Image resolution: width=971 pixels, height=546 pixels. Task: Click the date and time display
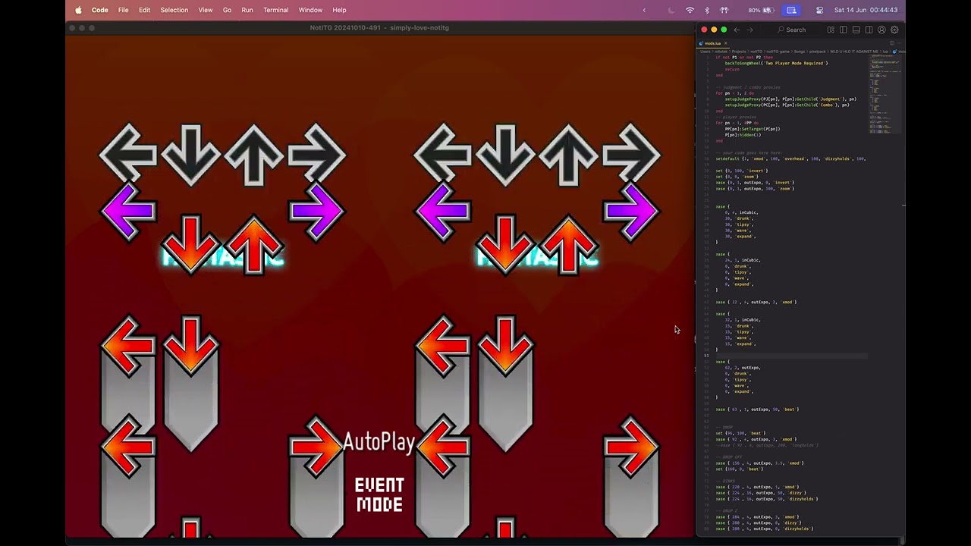(x=866, y=10)
